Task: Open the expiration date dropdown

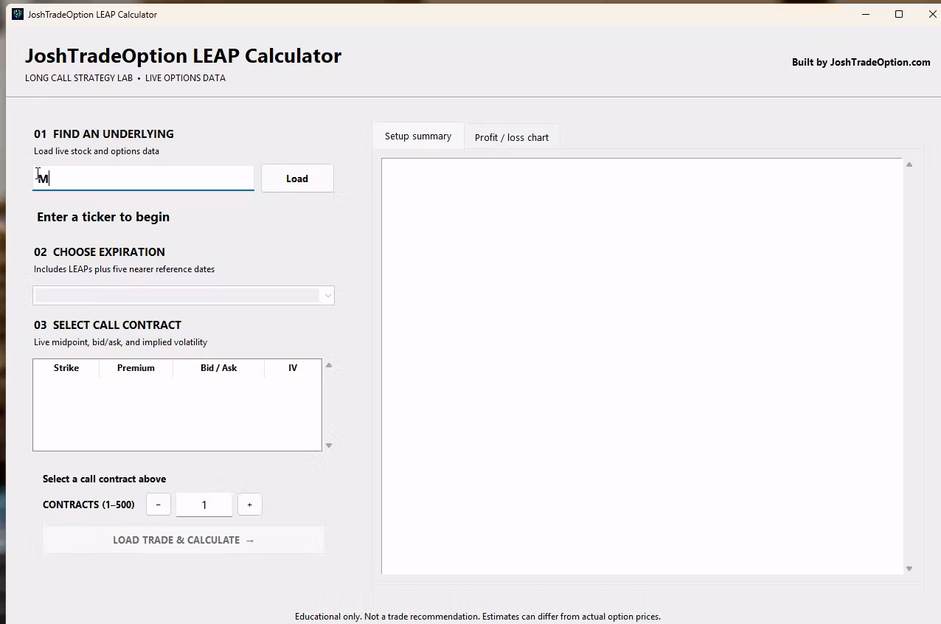Action: [184, 295]
